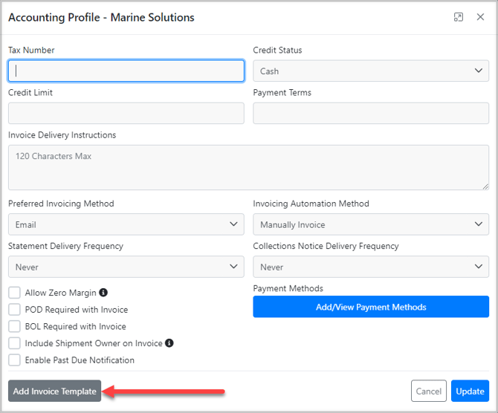Expand Statement Delivery Frequency dropdown
Viewport: 498px width, 413px height.
click(x=126, y=267)
